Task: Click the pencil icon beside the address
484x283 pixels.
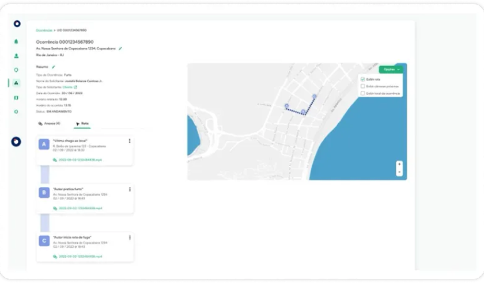Action: coord(120,49)
